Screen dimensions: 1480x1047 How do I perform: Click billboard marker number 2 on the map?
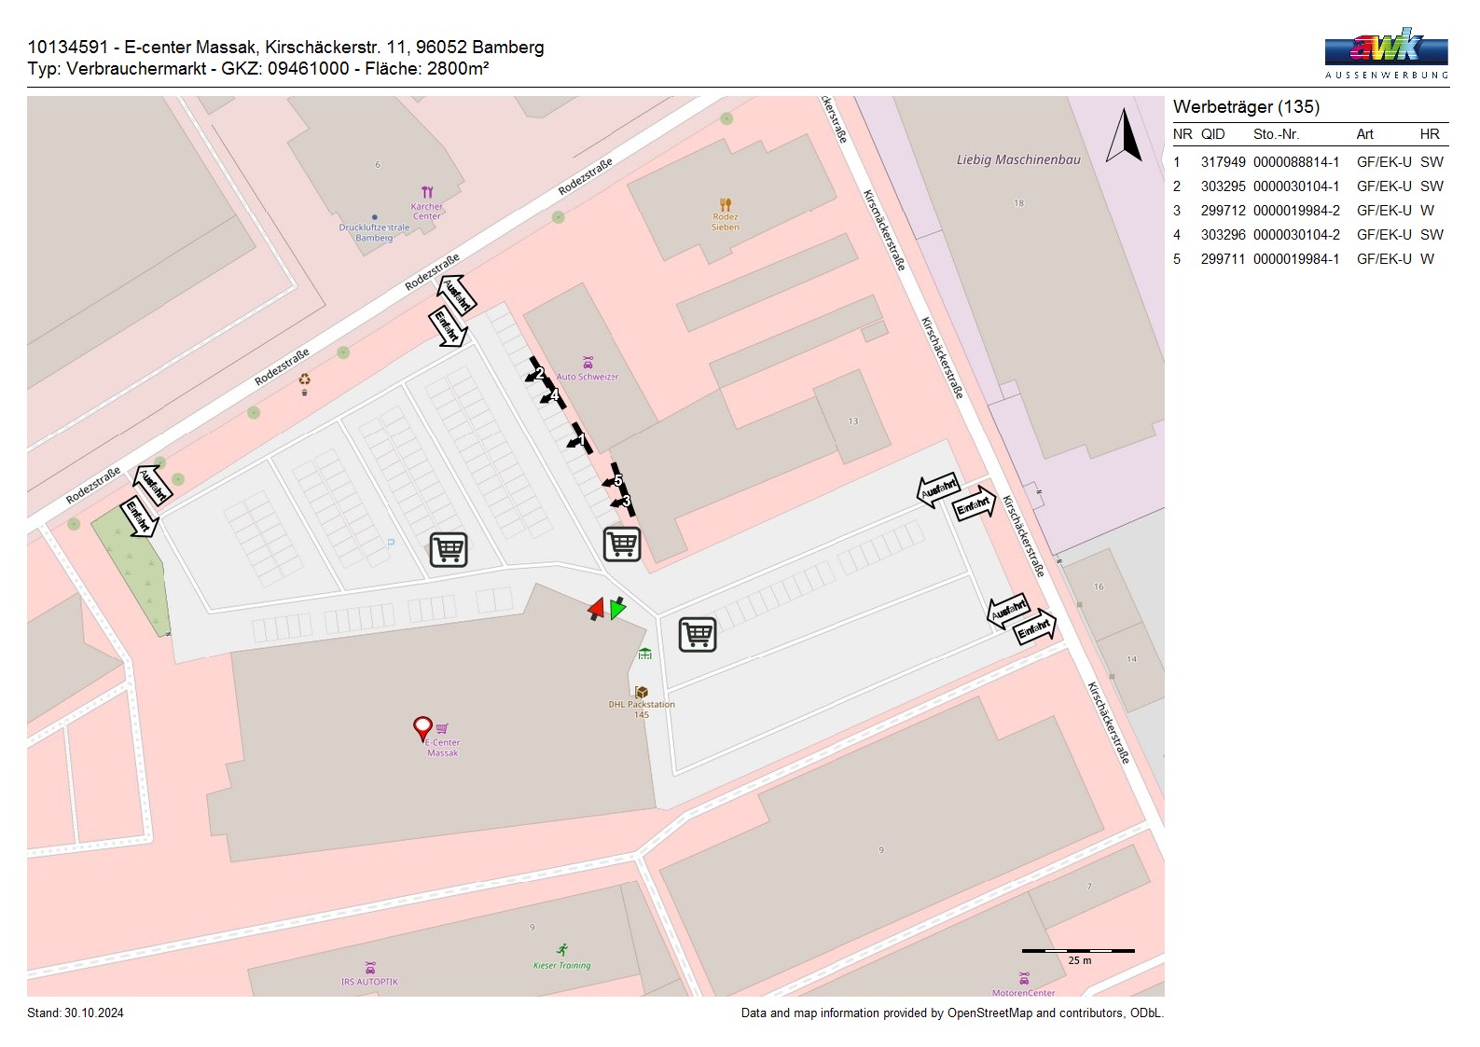click(537, 372)
